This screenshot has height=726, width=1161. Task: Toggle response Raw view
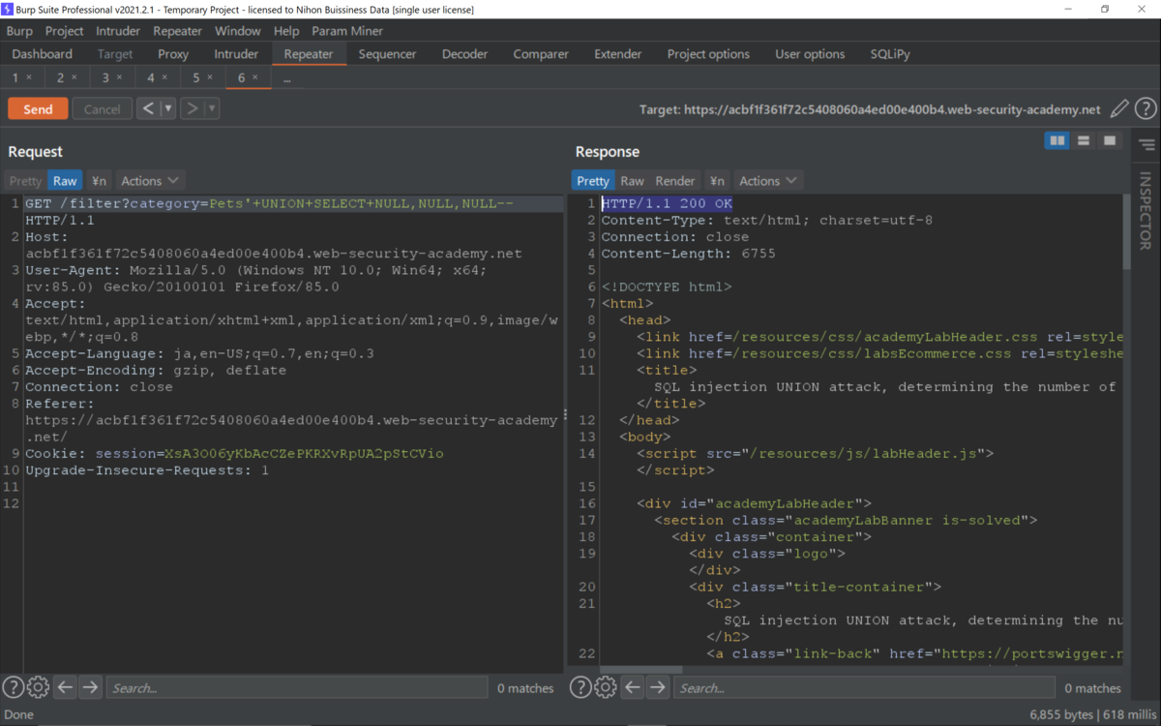point(632,181)
